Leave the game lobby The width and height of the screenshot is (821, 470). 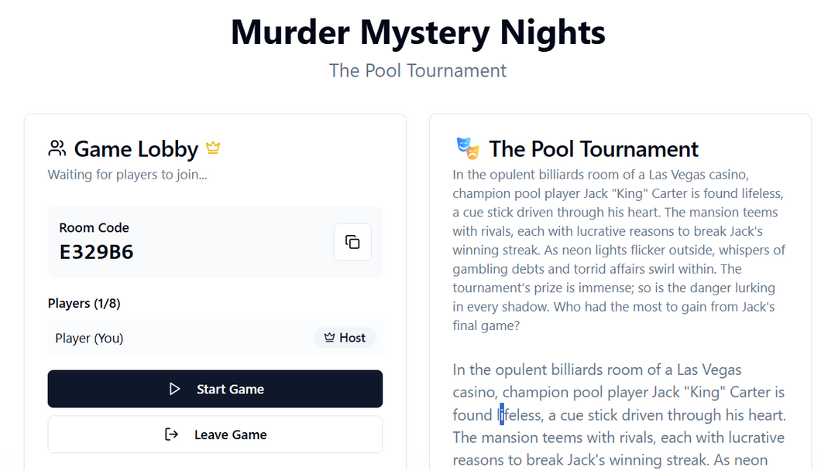pyautogui.click(x=215, y=434)
